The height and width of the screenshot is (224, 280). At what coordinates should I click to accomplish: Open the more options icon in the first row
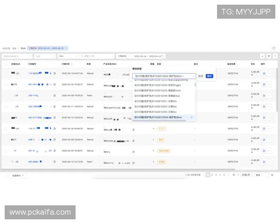point(269,73)
